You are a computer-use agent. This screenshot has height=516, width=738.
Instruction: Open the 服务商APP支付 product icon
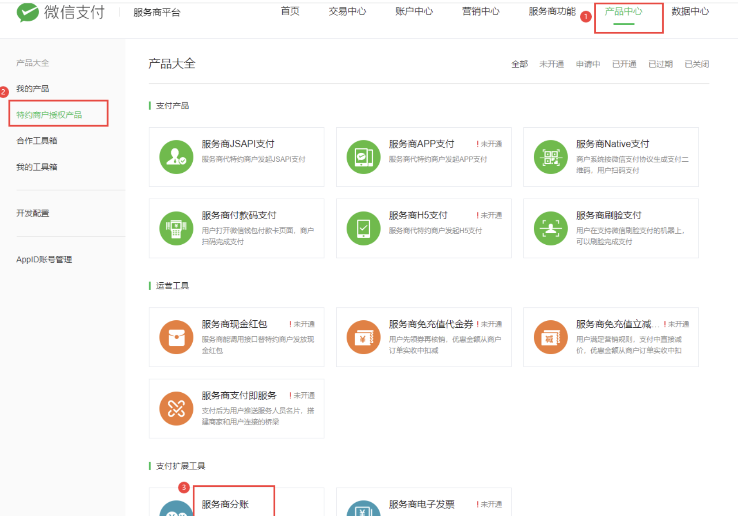(x=364, y=157)
